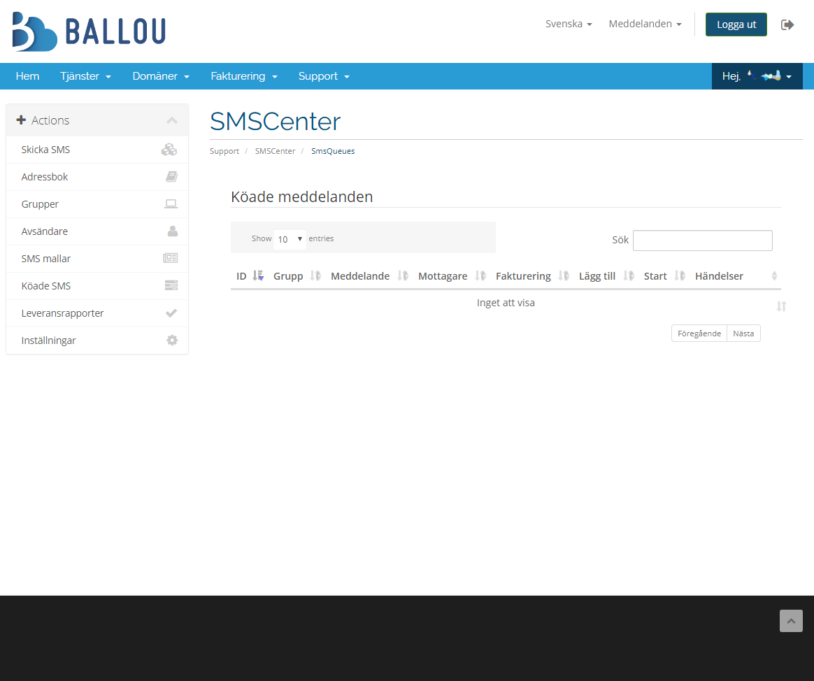Click the Köade SMS queue icon

(x=171, y=285)
